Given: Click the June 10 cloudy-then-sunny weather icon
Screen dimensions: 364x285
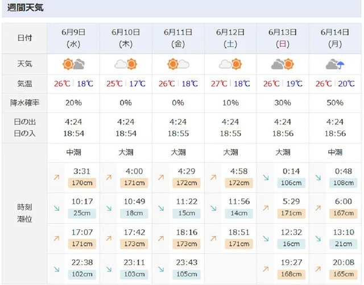Looking at the screenshot, I should pyautogui.click(x=126, y=64).
